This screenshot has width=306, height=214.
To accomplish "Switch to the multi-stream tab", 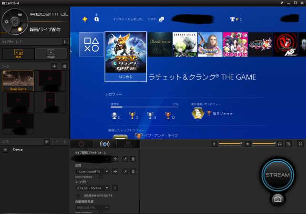I will 128,144.
